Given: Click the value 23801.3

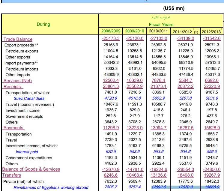Looking at the screenshot, I should click(x=111, y=86).
